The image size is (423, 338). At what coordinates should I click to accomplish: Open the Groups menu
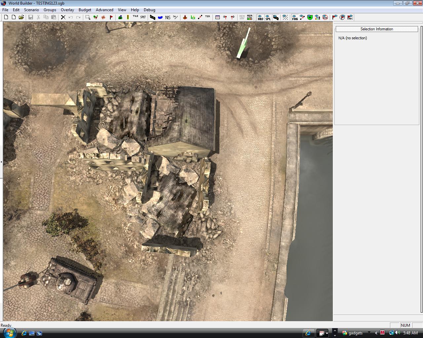click(x=50, y=10)
